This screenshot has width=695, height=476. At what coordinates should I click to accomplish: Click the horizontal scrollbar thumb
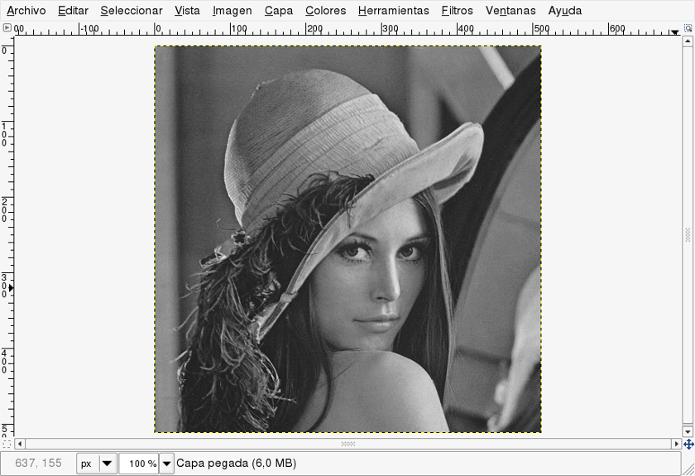348,444
